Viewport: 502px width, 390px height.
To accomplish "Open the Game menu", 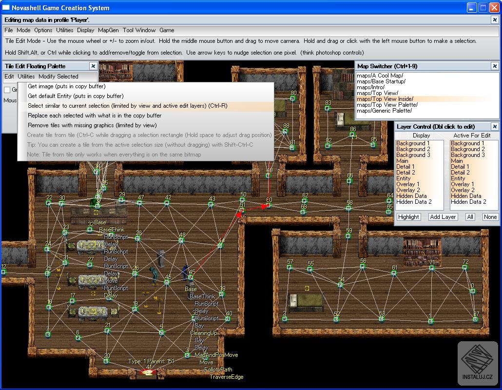I will pyautogui.click(x=167, y=30).
